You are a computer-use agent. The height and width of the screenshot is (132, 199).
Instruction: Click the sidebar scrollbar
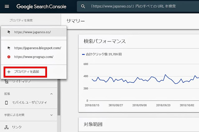[x=59, y=97]
